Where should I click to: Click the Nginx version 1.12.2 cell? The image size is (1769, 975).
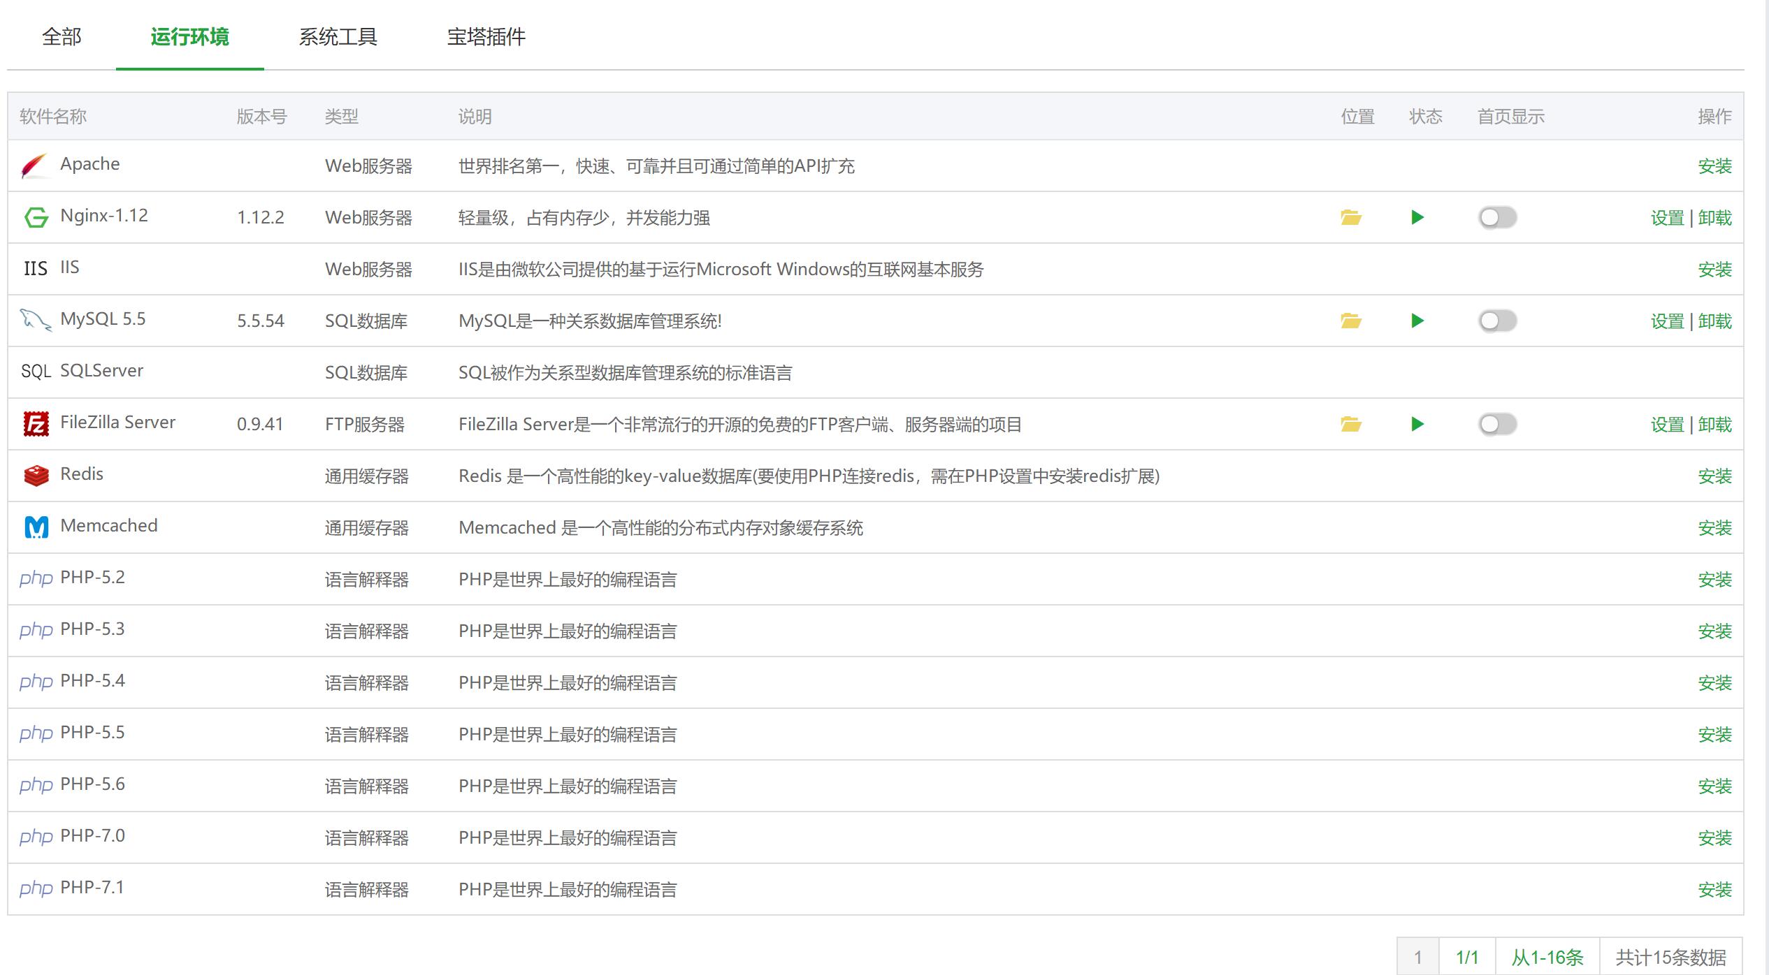pyautogui.click(x=261, y=218)
